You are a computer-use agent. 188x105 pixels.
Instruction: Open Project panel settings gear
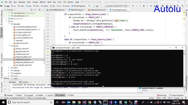[40, 10]
